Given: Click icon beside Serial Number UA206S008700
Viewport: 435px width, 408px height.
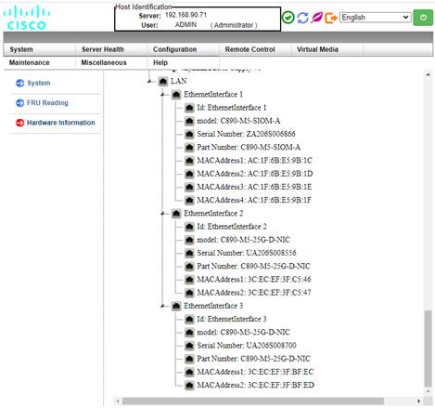Looking at the screenshot, I should click(x=189, y=346).
